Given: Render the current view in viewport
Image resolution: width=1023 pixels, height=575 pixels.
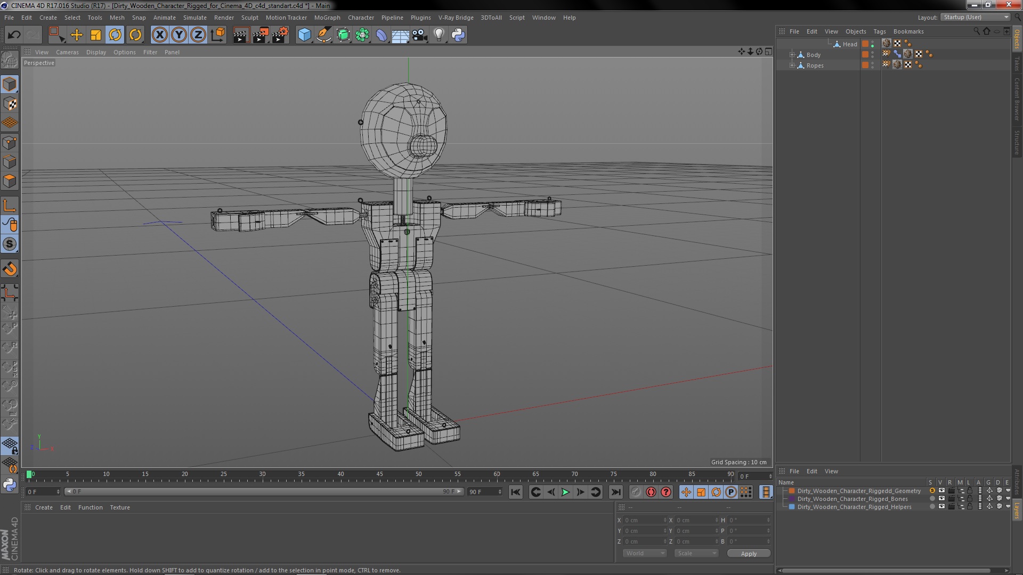Looking at the screenshot, I should click(x=241, y=35).
